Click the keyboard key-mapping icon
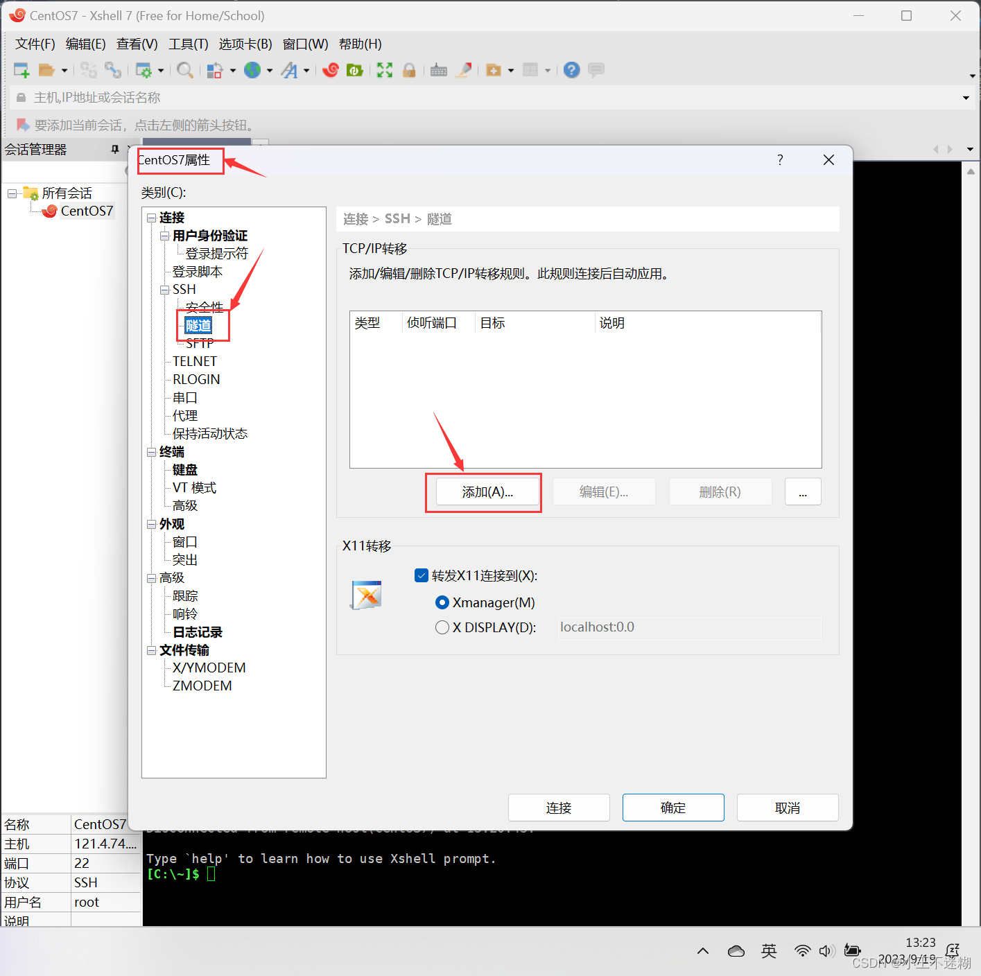The image size is (981, 976). (439, 70)
